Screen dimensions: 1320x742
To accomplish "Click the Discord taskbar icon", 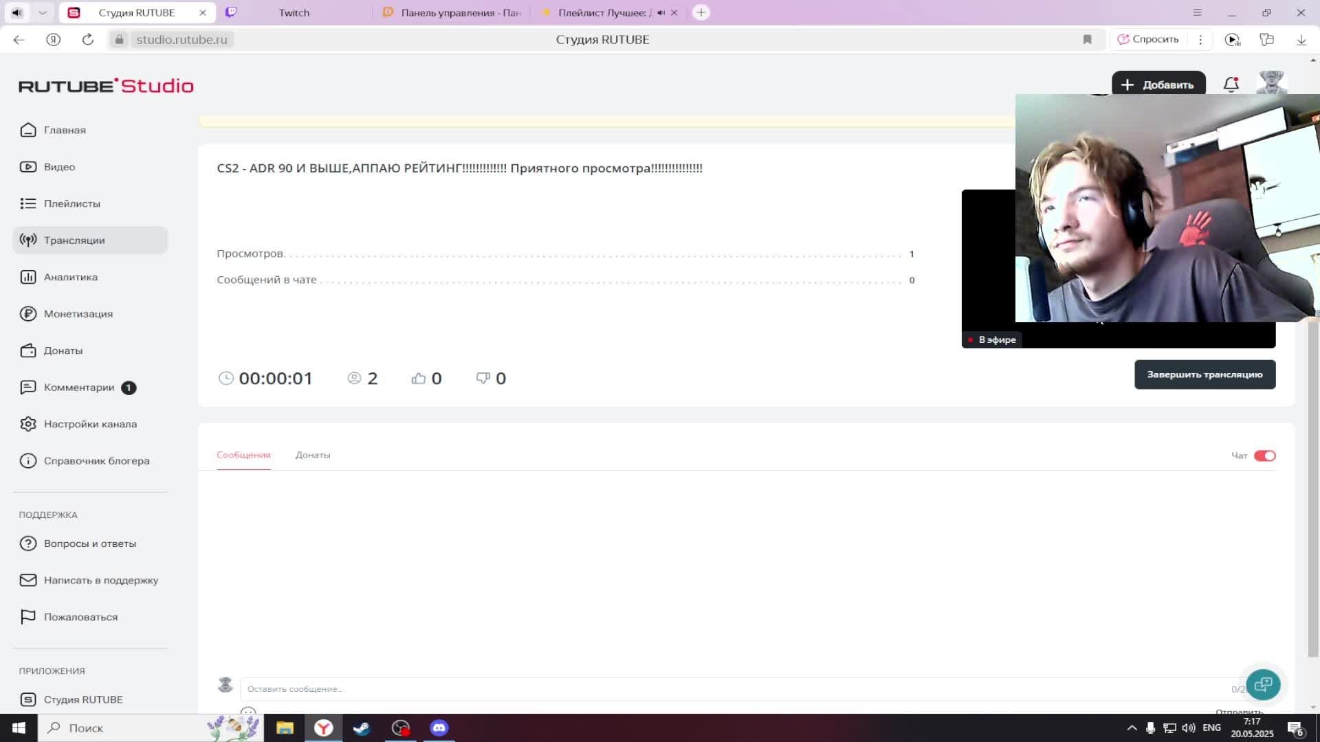I will pos(439,728).
